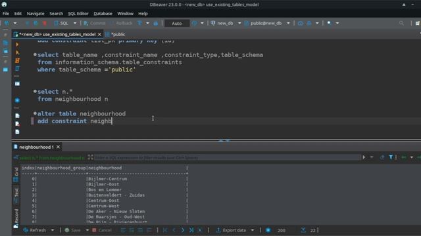Open the Navigate menu
Viewport: 421px width, 236px height.
36,13
